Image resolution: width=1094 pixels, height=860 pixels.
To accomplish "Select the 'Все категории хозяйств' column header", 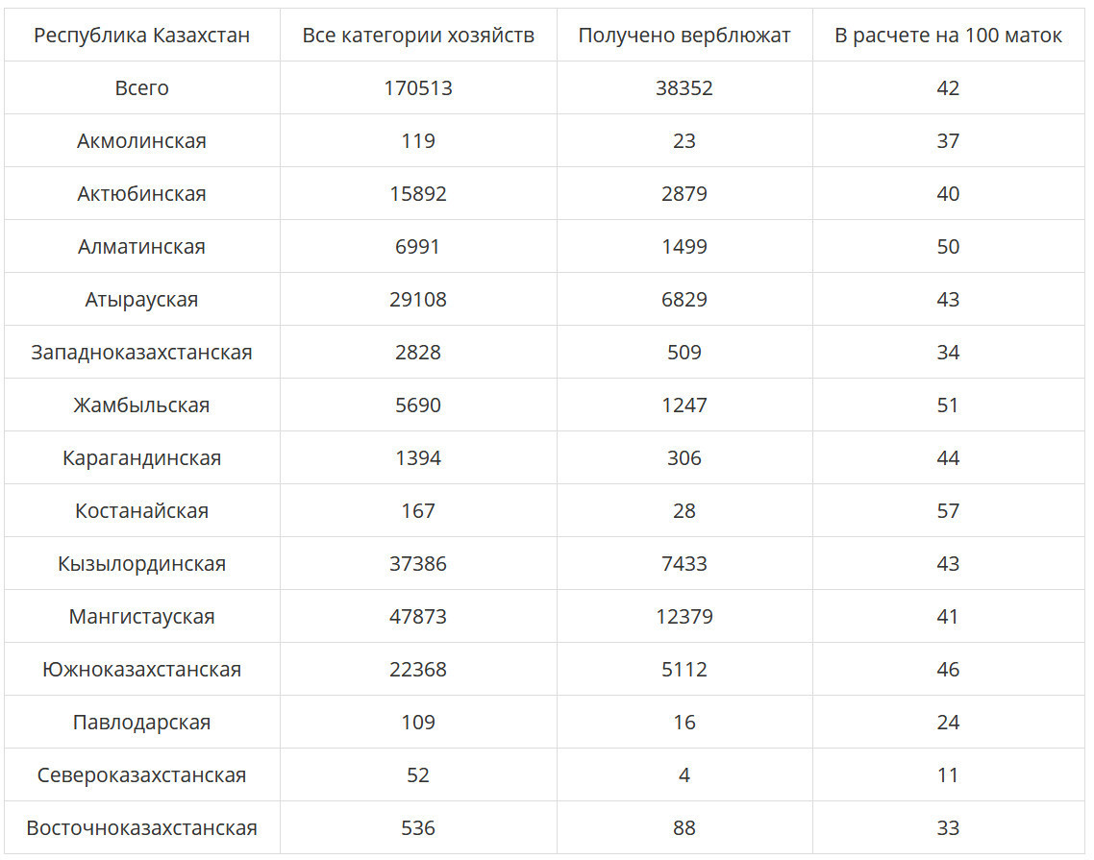I will pos(418,35).
